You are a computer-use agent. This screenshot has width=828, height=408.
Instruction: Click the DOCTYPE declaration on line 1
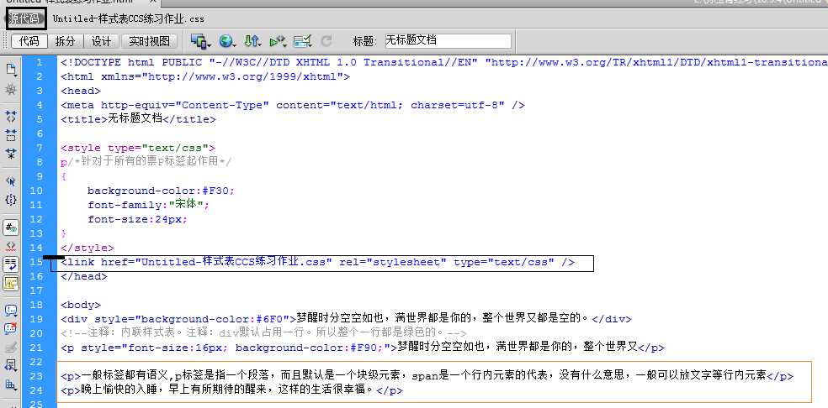[443, 62]
